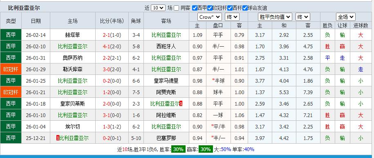Uncheck the 西杯 filter checkbox
This screenshot has width=374, height=158.
point(230,8)
